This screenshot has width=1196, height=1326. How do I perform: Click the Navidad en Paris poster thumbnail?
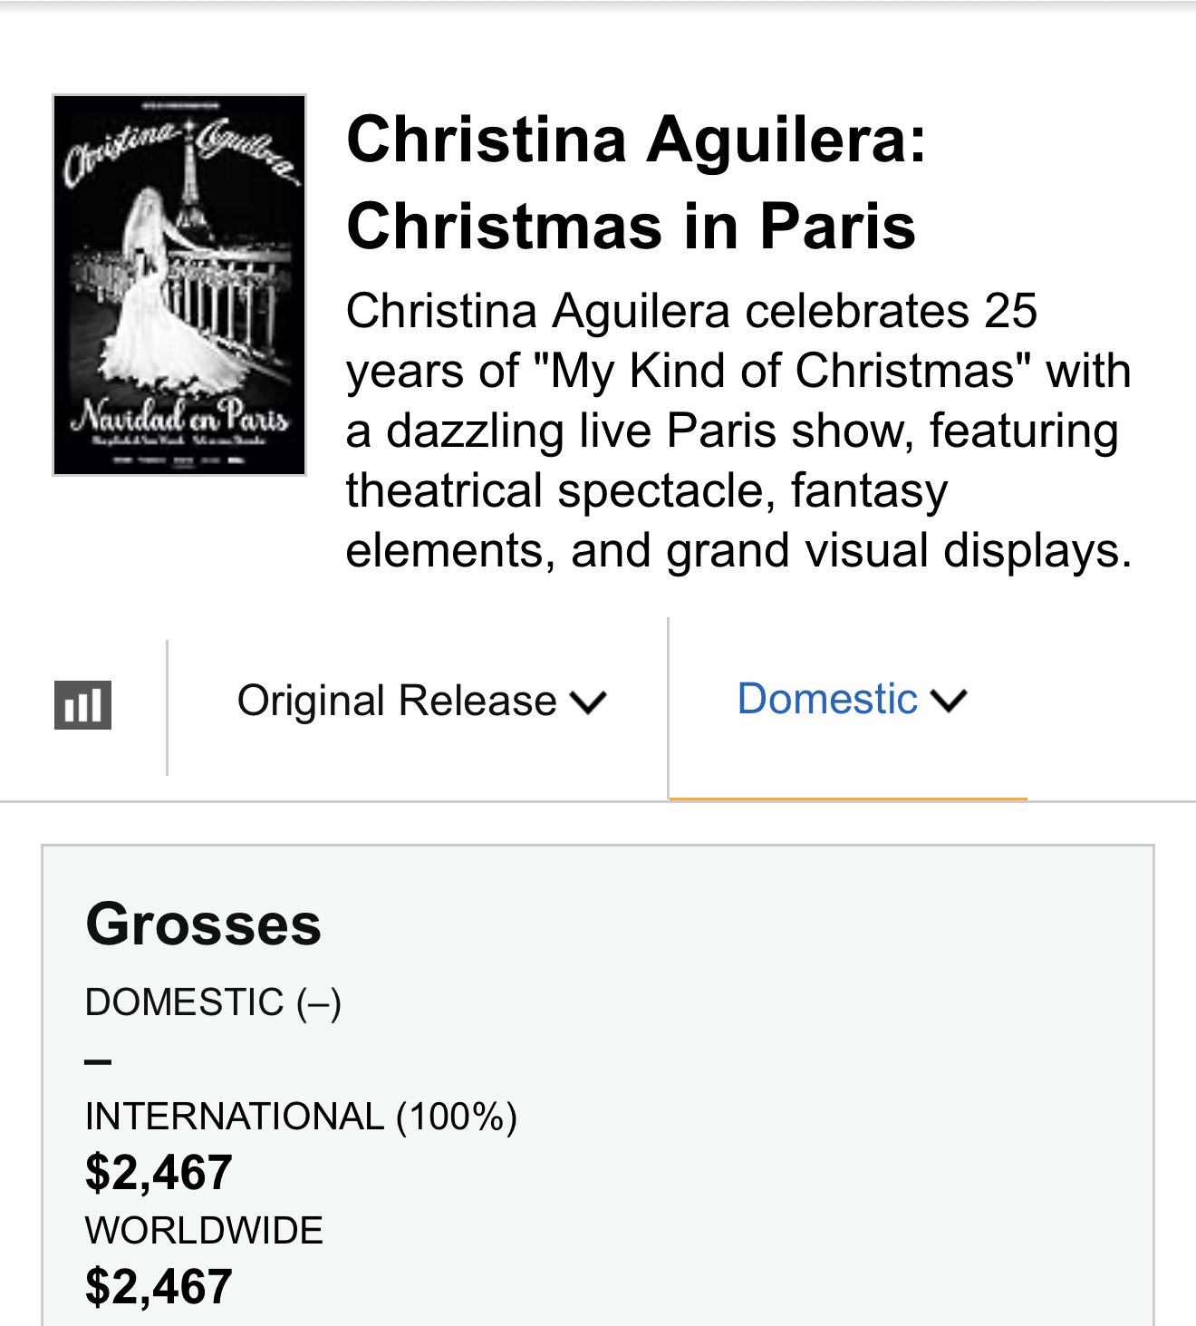coord(179,285)
